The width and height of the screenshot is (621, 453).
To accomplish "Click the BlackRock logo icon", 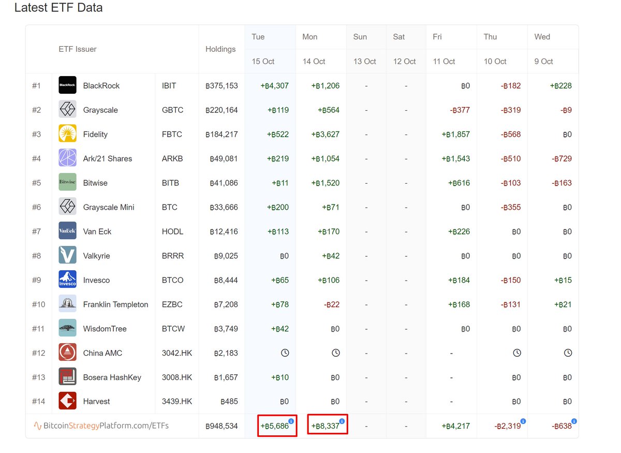I will 67,85.
